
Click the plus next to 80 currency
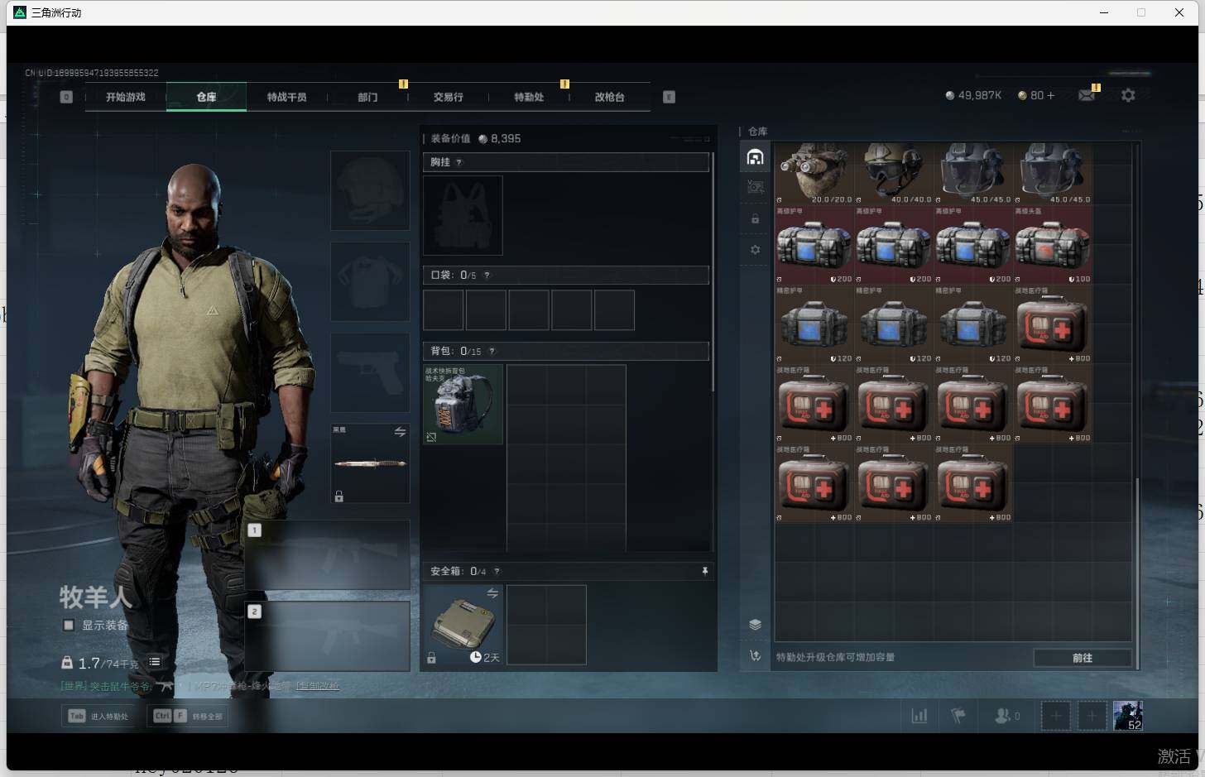click(1051, 95)
